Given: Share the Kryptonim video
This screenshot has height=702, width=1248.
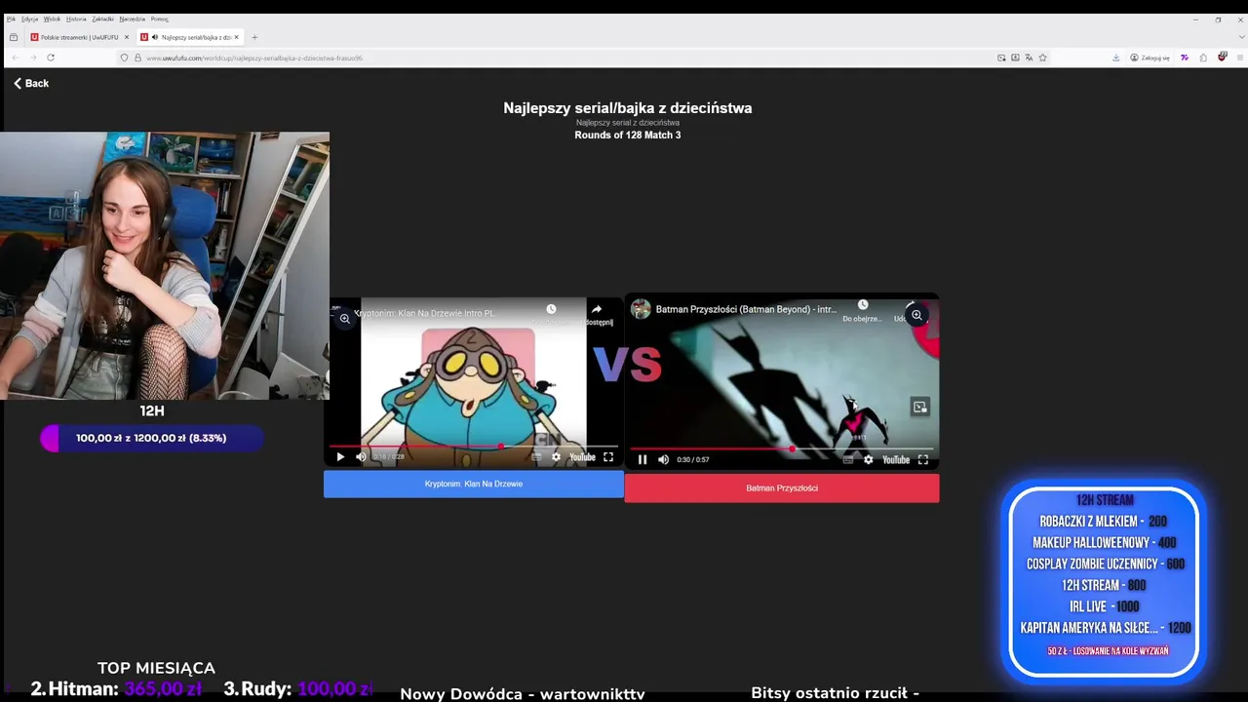Looking at the screenshot, I should [597, 310].
